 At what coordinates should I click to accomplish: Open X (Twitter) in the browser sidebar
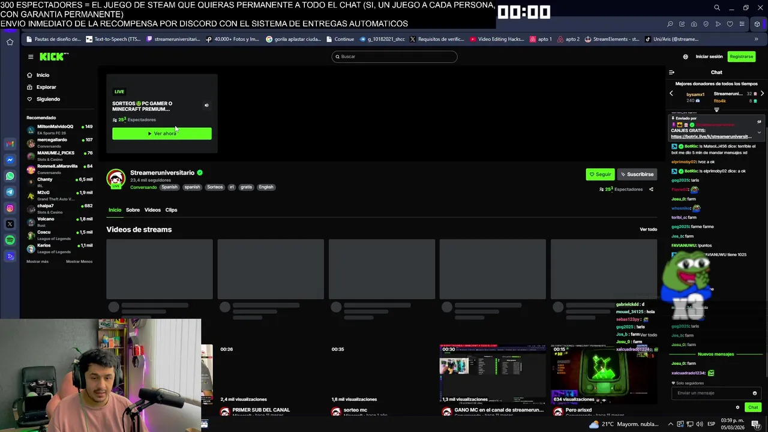pyautogui.click(x=10, y=224)
